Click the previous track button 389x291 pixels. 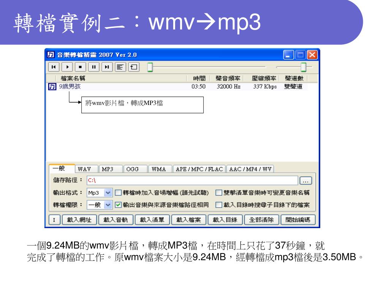coord(54,67)
